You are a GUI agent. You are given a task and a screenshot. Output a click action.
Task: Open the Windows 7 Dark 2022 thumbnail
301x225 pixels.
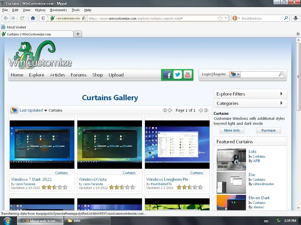click(42, 144)
